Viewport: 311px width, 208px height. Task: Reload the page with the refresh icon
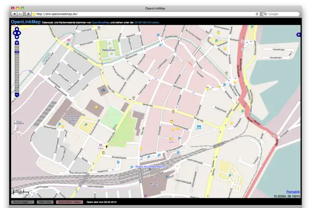[257, 14]
